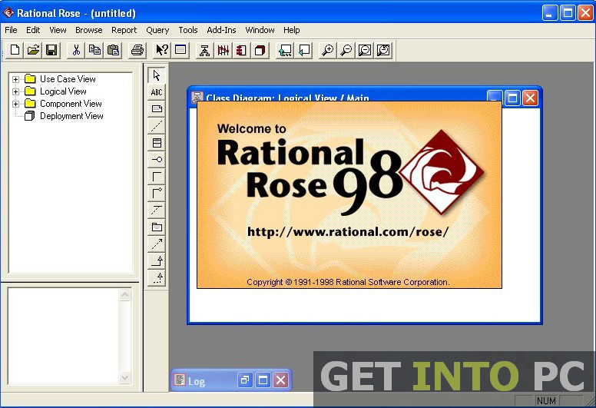Click the Browse Previous Diagram icon

pos(303,50)
